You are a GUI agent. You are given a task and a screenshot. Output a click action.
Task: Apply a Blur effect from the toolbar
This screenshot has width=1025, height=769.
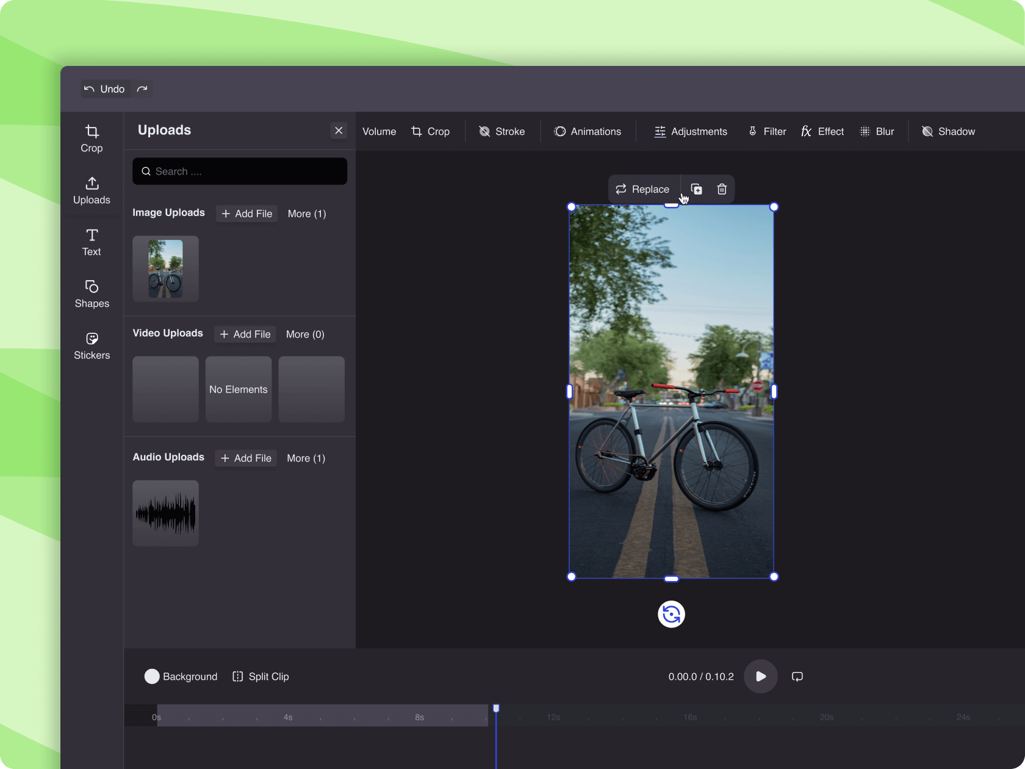coord(877,131)
